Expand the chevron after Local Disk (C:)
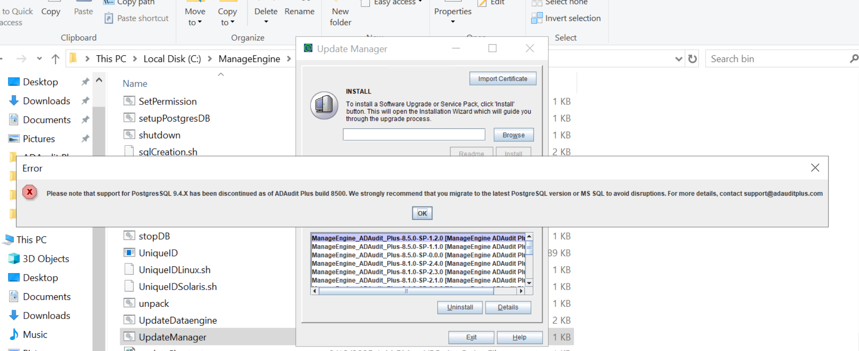Screen dimensions: 859x351 click(210, 59)
